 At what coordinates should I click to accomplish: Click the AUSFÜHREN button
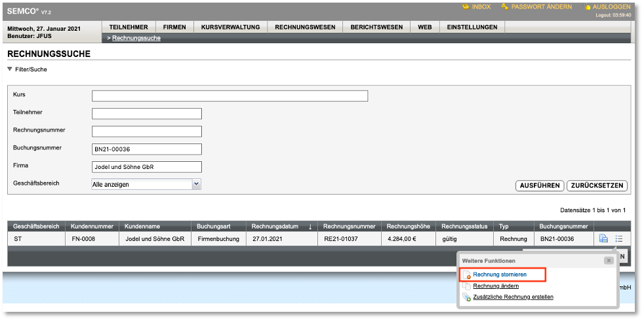pyautogui.click(x=540, y=185)
